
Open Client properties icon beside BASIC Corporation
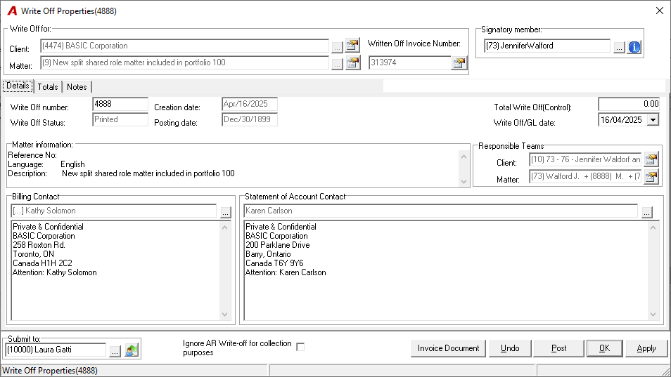click(x=352, y=45)
